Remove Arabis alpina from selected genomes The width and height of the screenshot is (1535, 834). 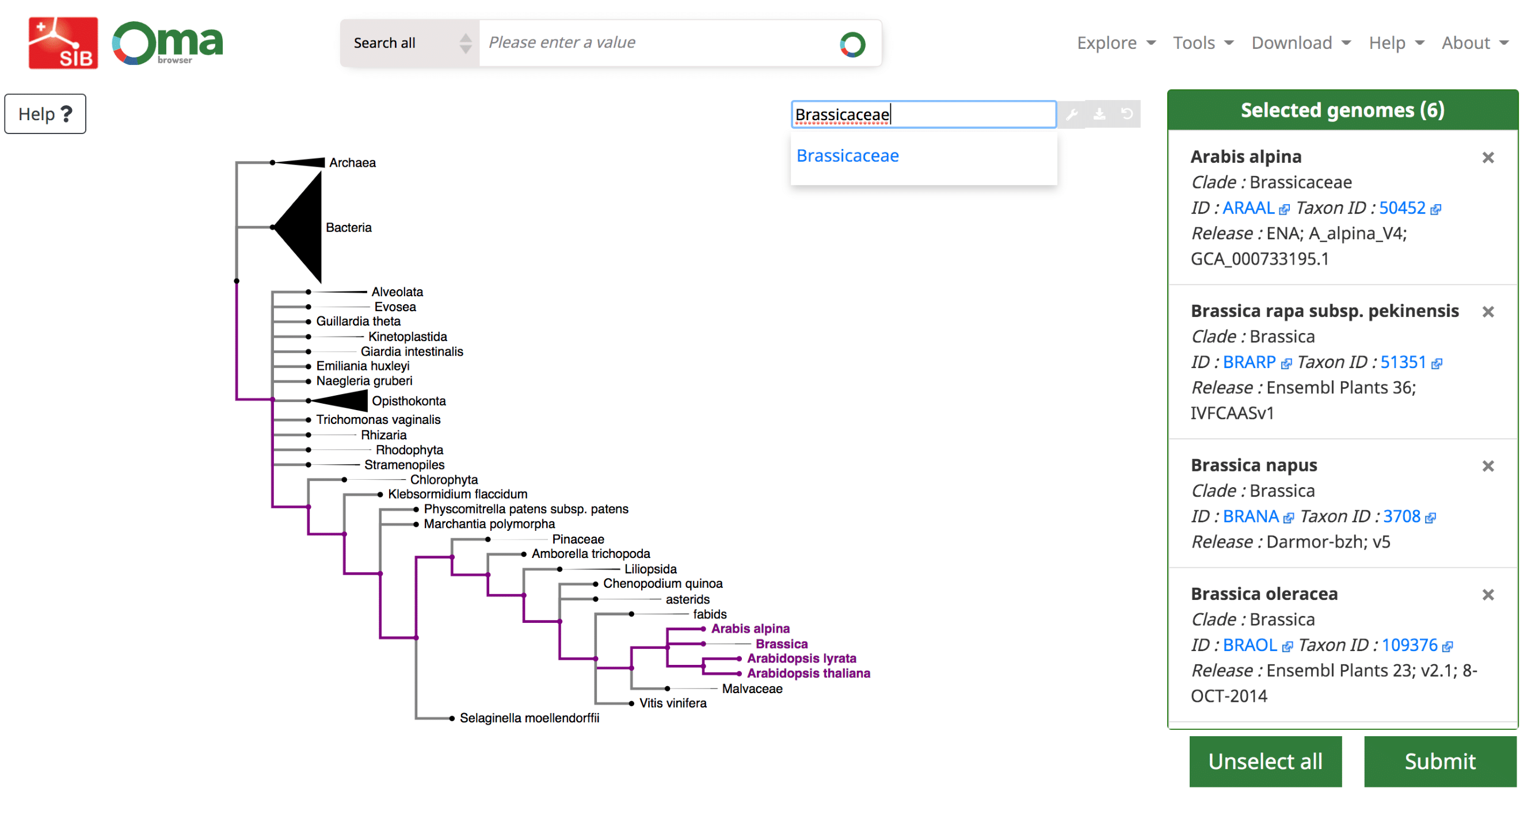point(1487,158)
